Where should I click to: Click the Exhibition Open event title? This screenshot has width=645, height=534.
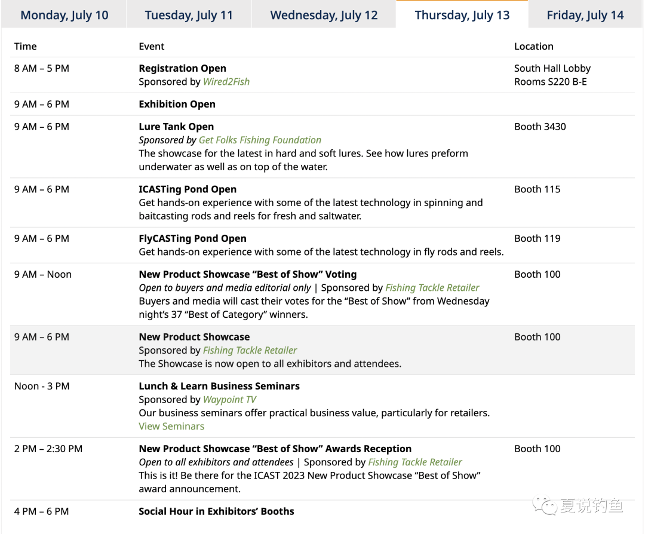click(177, 105)
